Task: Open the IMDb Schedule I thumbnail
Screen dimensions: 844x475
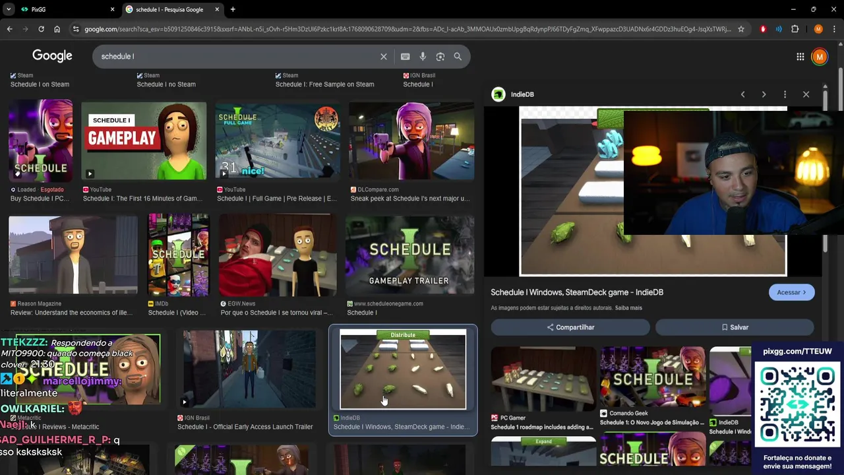Action: tap(178, 255)
